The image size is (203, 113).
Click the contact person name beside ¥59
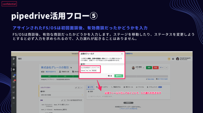pyautogui.click(x=65, y=72)
